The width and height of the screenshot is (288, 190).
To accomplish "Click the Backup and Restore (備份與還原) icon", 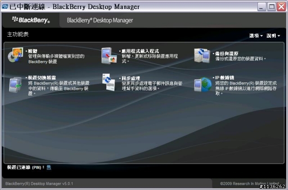I will (202, 56).
